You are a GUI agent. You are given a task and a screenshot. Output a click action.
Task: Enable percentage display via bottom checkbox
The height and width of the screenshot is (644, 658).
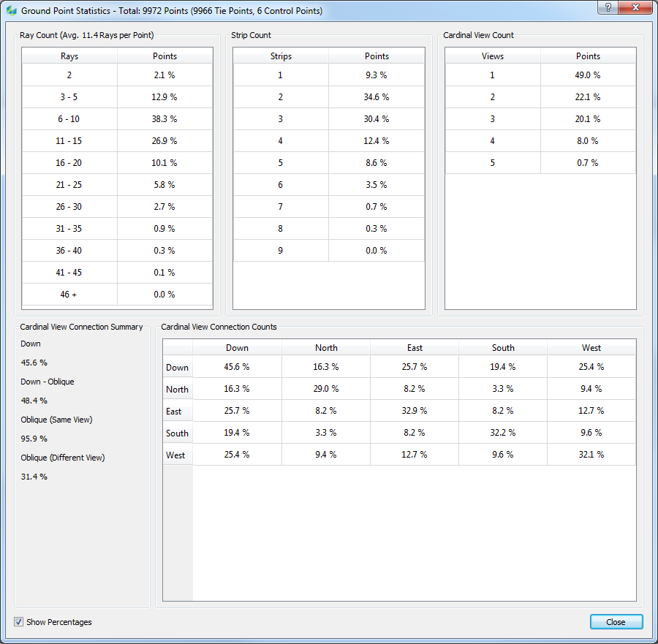tap(18, 622)
